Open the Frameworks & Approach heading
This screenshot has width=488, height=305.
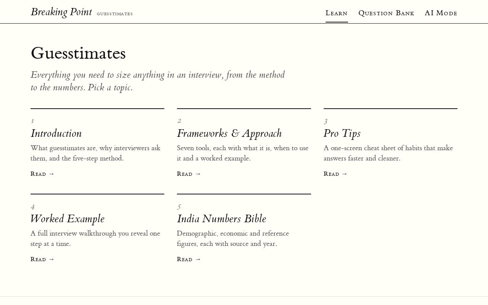pyautogui.click(x=229, y=133)
